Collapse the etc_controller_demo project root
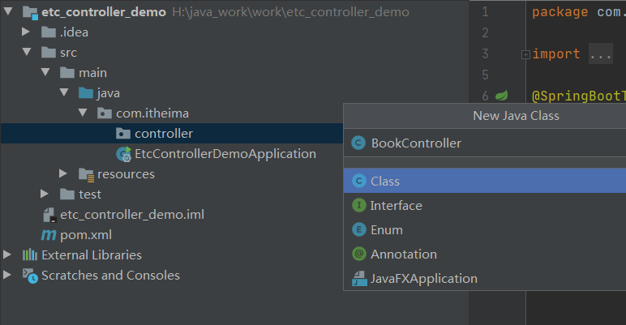The image size is (626, 325). pyautogui.click(x=8, y=11)
